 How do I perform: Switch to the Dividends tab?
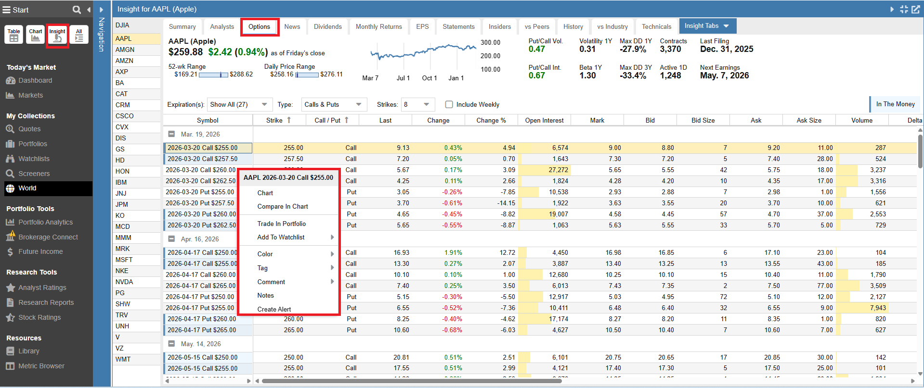pos(327,26)
